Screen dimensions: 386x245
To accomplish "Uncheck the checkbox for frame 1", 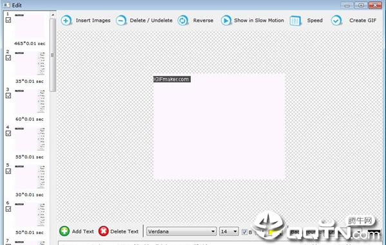I will [8, 20].
